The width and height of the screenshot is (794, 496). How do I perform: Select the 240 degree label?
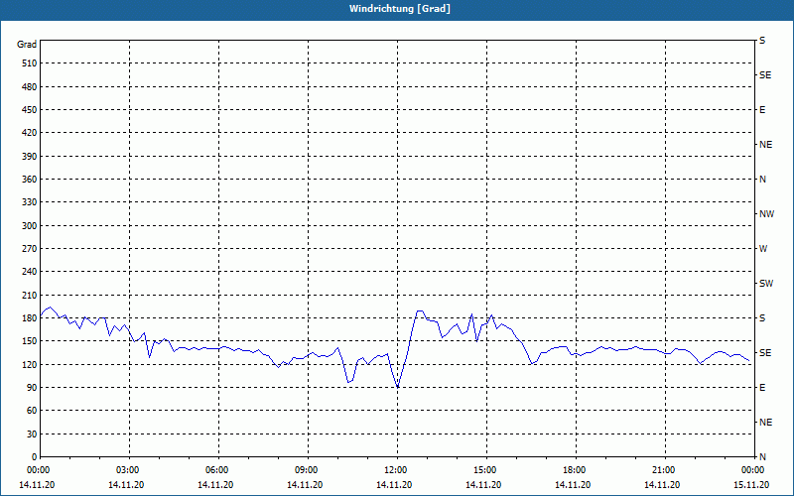(x=30, y=272)
